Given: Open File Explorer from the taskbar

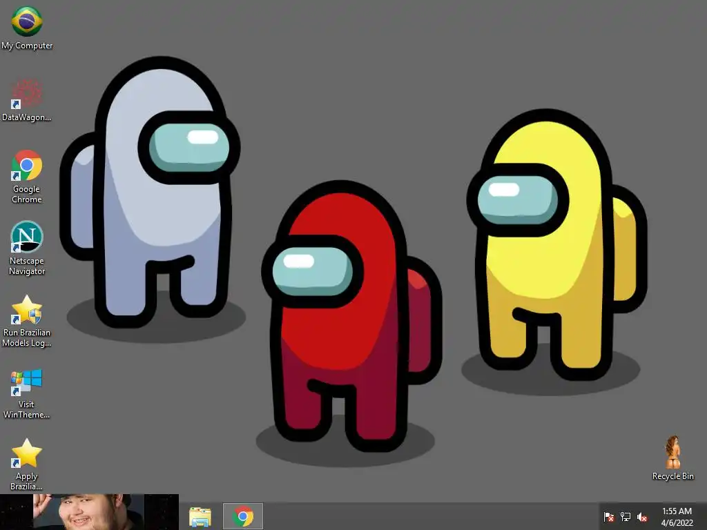Looking at the screenshot, I should coord(200,516).
